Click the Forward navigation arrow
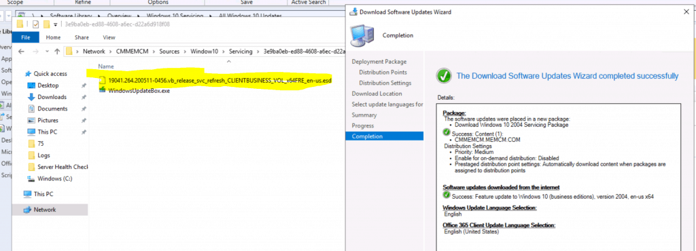Screen dimensions: 696x251 pyautogui.click(x=35, y=52)
